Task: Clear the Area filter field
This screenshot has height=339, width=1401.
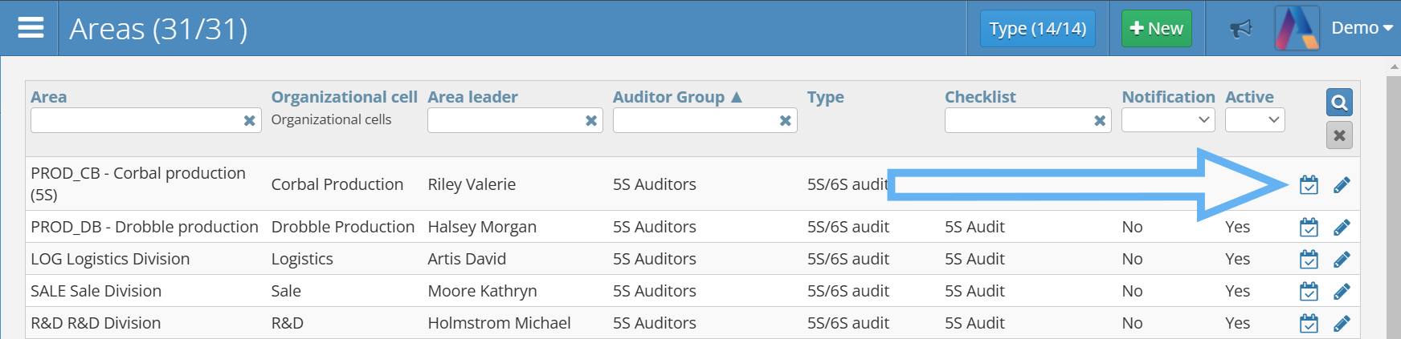Action: coord(250,121)
